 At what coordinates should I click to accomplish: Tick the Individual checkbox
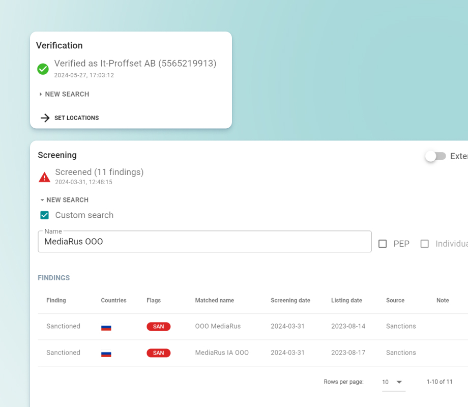[424, 244]
